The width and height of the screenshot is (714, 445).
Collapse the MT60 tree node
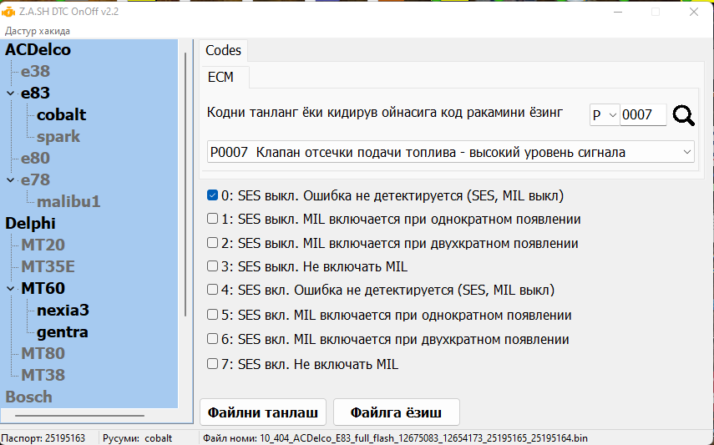click(x=11, y=289)
